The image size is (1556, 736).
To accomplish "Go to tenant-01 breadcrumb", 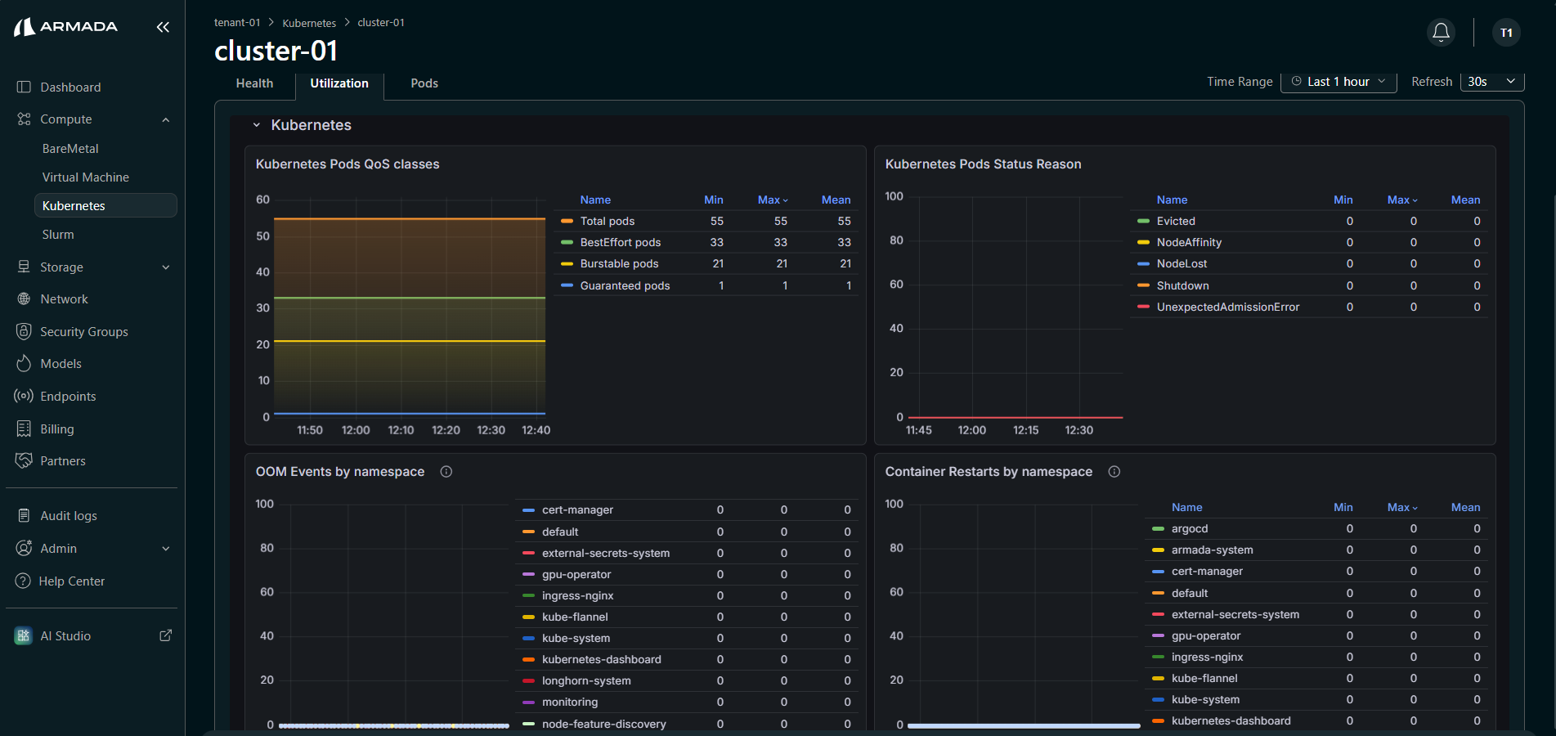I will click(237, 23).
